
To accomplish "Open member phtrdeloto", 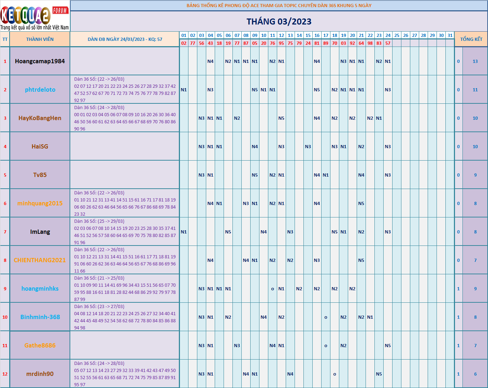I will [40, 90].
